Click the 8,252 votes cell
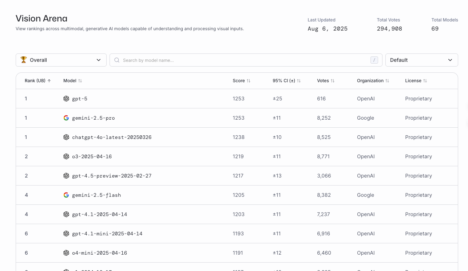 click(324, 118)
